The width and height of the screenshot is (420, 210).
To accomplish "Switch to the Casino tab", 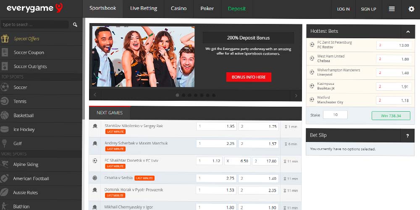I will pos(178,8).
